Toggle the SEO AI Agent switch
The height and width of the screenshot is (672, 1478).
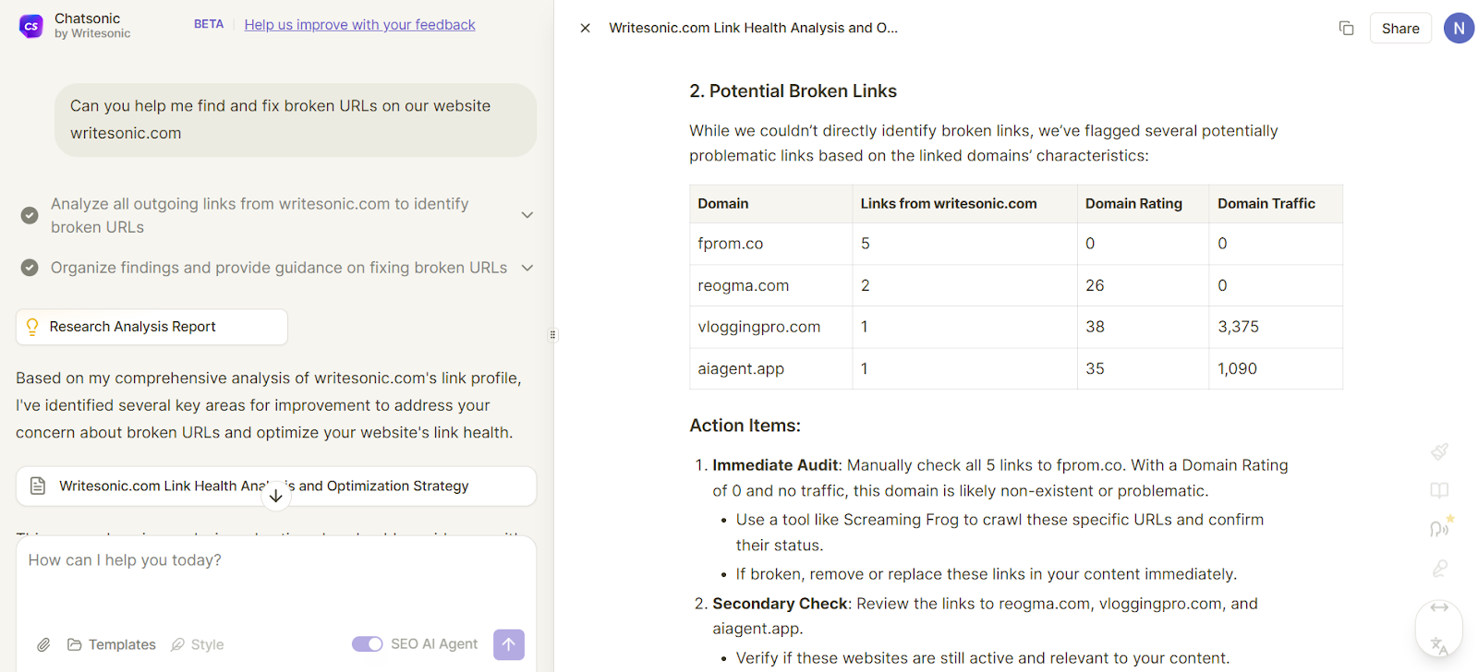point(367,644)
